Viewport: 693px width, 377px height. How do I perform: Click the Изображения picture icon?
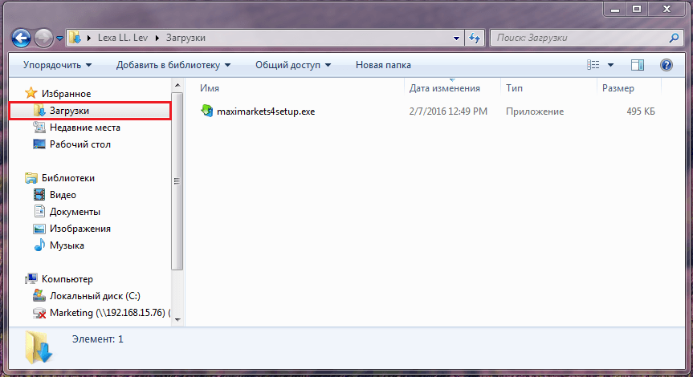tap(39, 229)
